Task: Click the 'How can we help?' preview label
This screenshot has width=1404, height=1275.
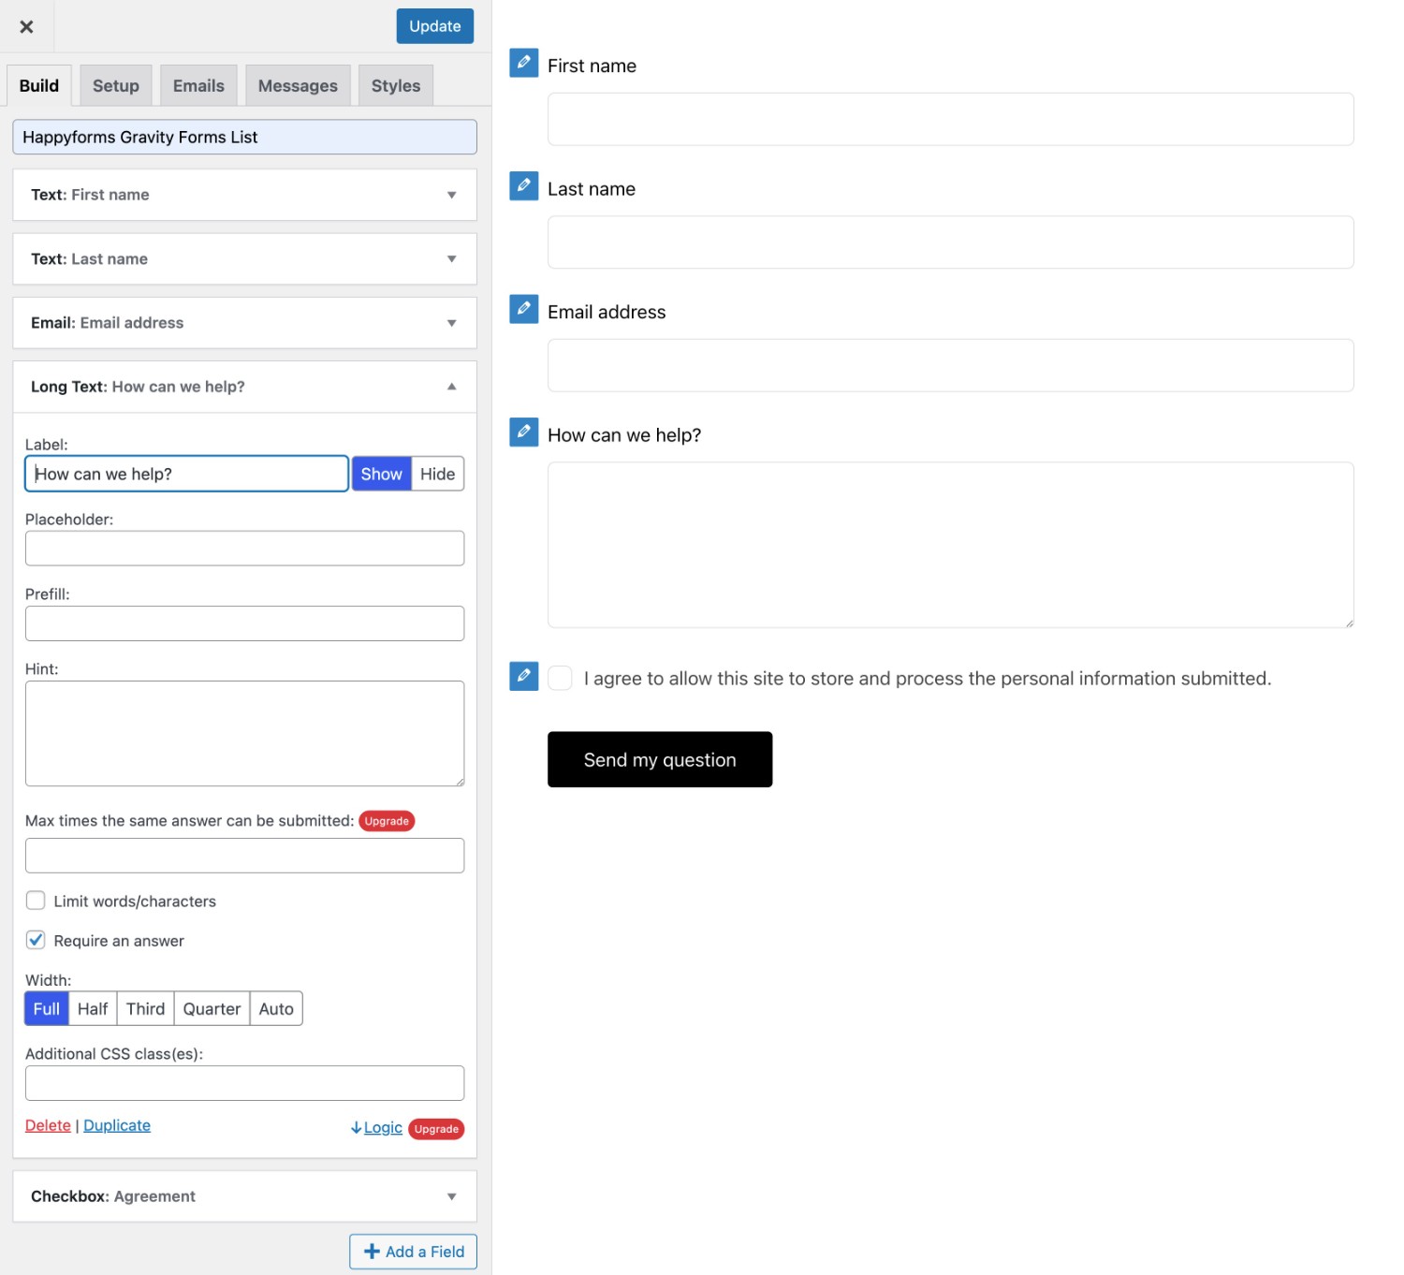Action: coord(624,435)
